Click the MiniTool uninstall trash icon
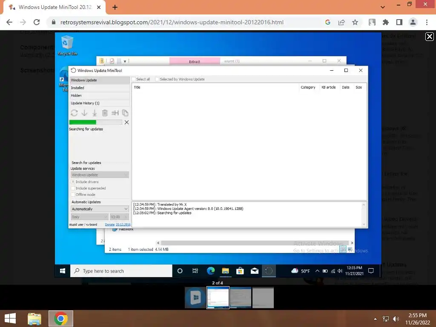Viewport: 436px width, 327px height. [105, 113]
